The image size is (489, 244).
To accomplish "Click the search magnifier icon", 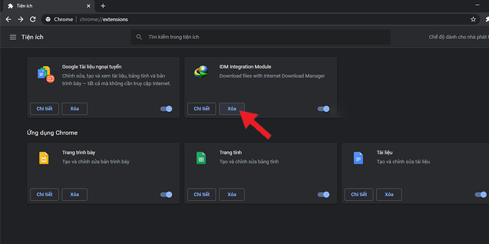I will (x=139, y=37).
